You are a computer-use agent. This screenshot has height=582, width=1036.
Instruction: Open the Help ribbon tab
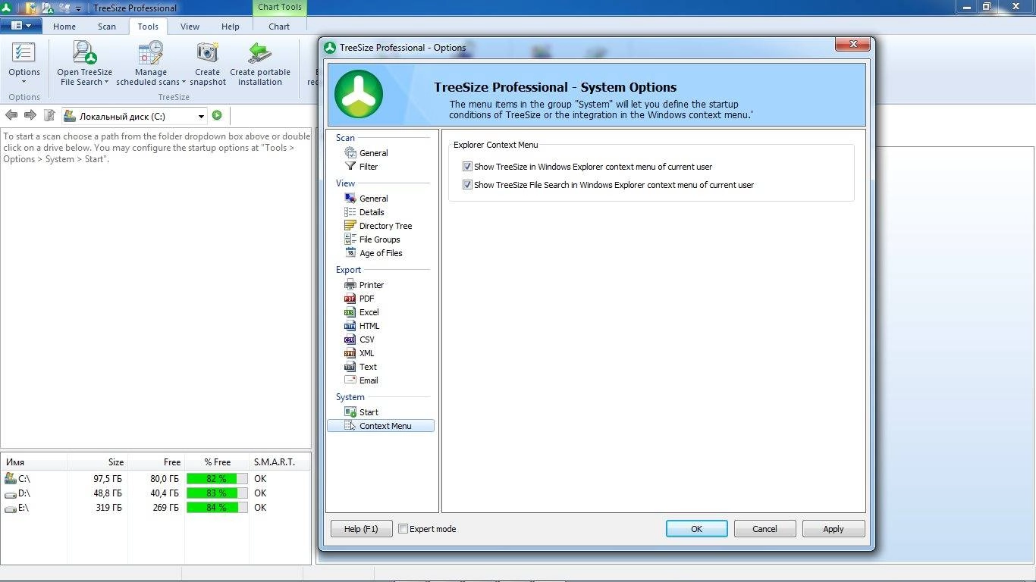[x=231, y=27]
